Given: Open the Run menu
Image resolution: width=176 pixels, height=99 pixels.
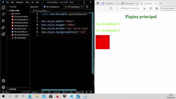Looking at the screenshot, I should [x=37, y=2].
